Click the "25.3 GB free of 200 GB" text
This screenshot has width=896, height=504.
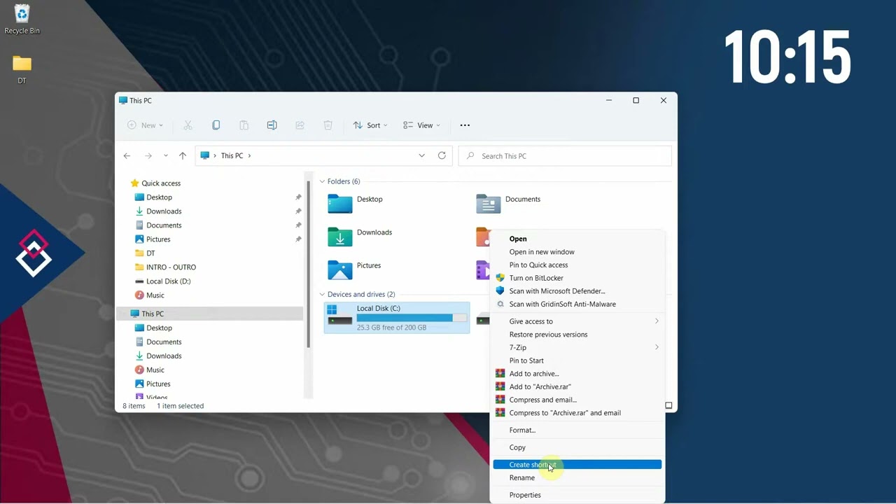[x=391, y=327]
